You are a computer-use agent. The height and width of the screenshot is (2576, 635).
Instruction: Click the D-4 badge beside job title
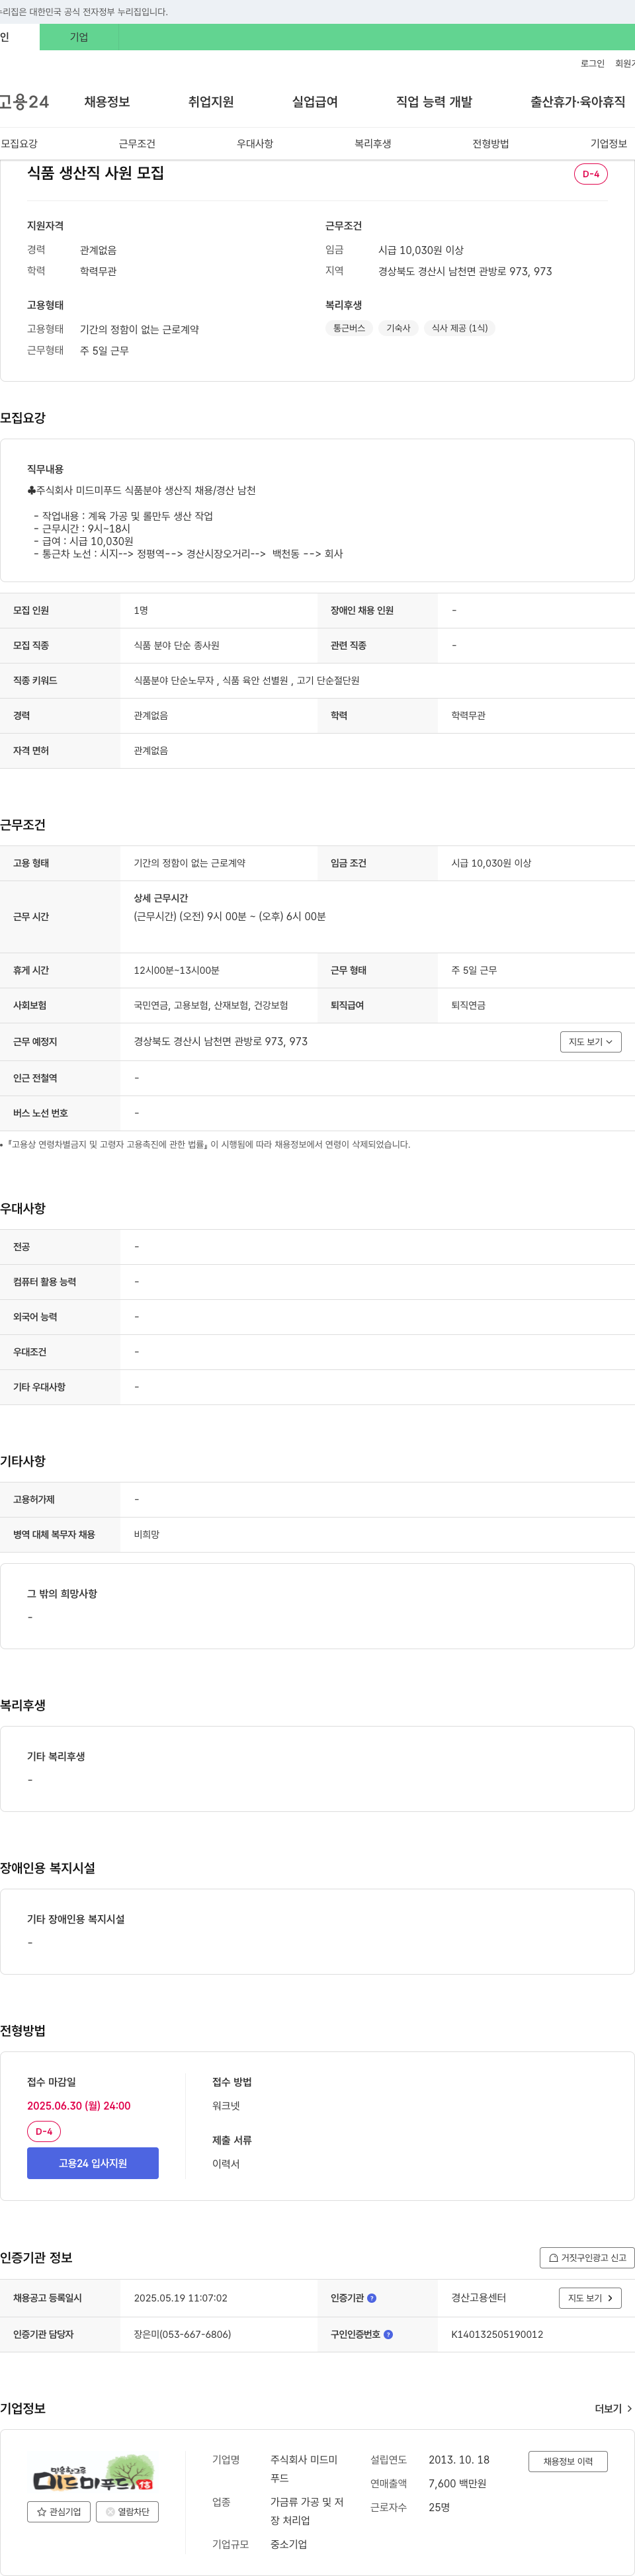(x=591, y=174)
